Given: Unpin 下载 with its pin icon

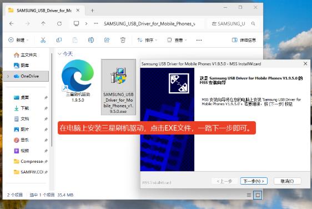Looking at the screenshot, I should click(x=46, y=108).
